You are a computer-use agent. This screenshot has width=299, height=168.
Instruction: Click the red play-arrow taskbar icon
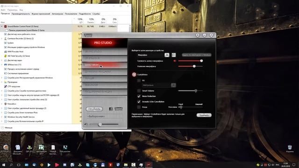pyautogui.click(x=57, y=165)
